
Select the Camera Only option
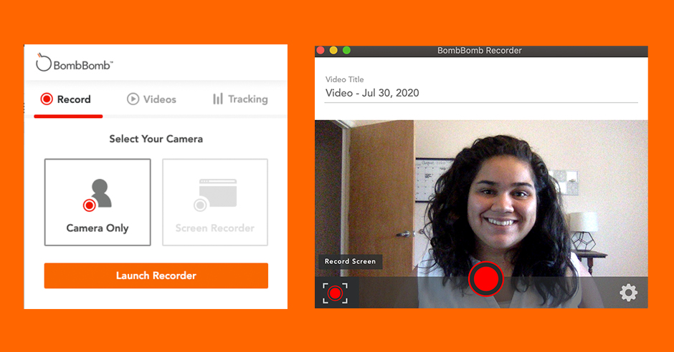pyautogui.click(x=98, y=202)
